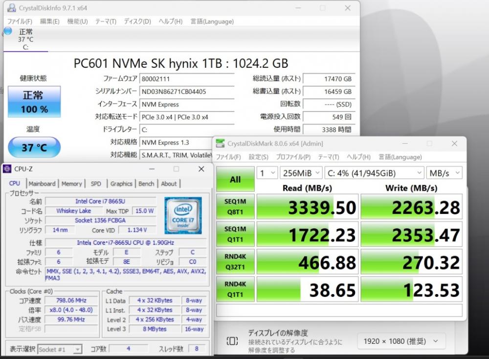Run all benchmarks with the All button
This screenshot has width=489, height=359.
pos(235,179)
